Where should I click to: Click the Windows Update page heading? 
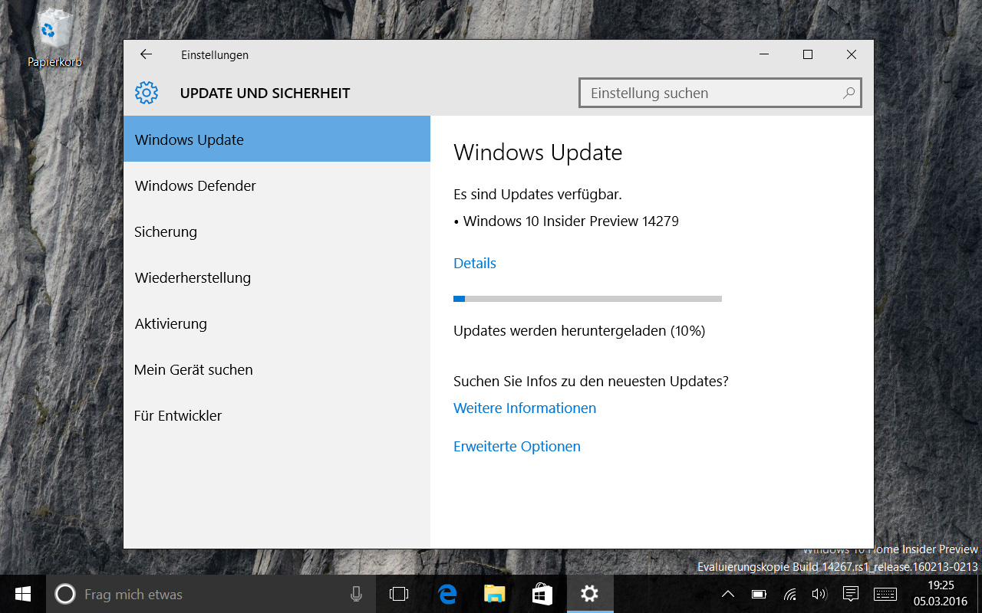(538, 152)
